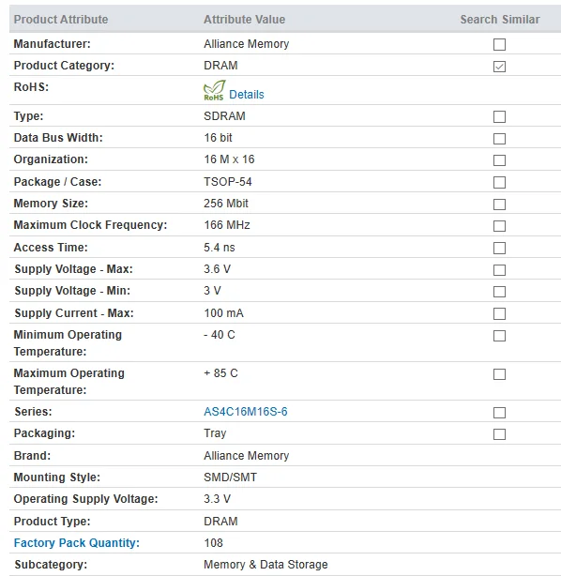The image size is (561, 576).
Task: Check the Type SDRAM checkbox
Action: tap(499, 117)
